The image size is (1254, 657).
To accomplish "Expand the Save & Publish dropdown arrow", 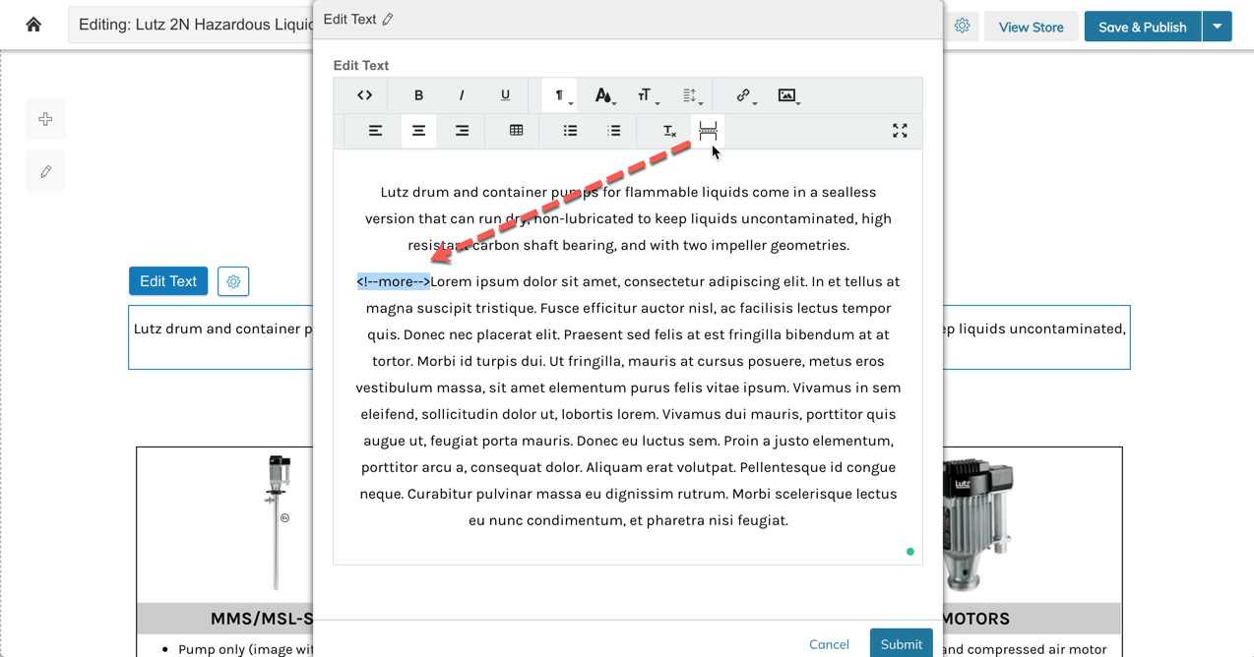I will pos(1218,27).
